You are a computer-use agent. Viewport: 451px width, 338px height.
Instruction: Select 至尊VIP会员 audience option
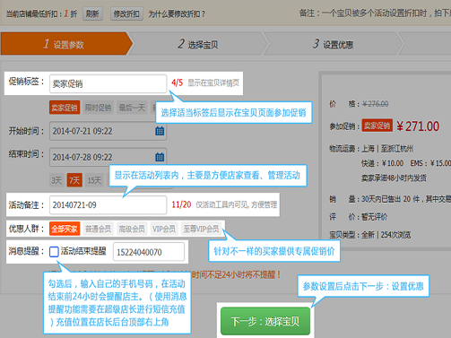pyautogui.click(x=201, y=229)
